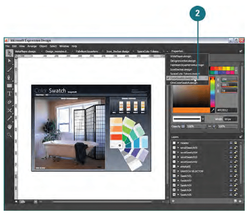The width and height of the screenshot is (248, 214).
Task: Click the vertical hue spectrum bar
Action: click(x=213, y=92)
